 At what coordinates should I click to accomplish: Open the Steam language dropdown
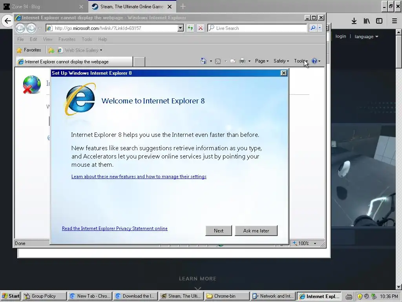366,37
